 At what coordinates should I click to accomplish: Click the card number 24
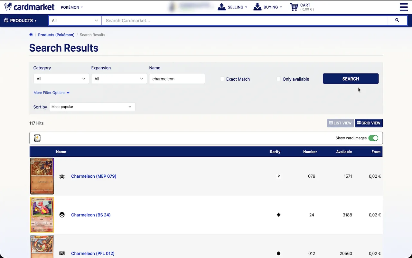click(x=312, y=215)
